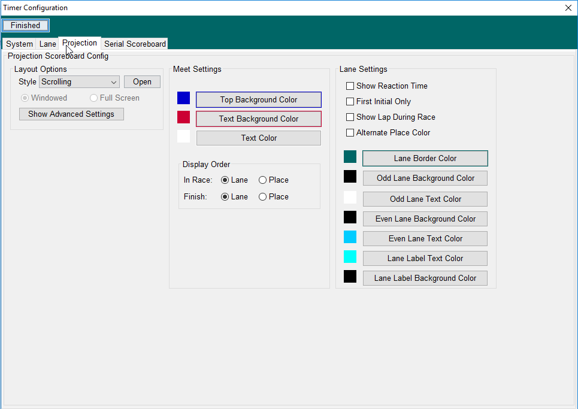Click the cyan Lane Label Text swatch
The height and width of the screenshot is (409, 578).
(350, 257)
